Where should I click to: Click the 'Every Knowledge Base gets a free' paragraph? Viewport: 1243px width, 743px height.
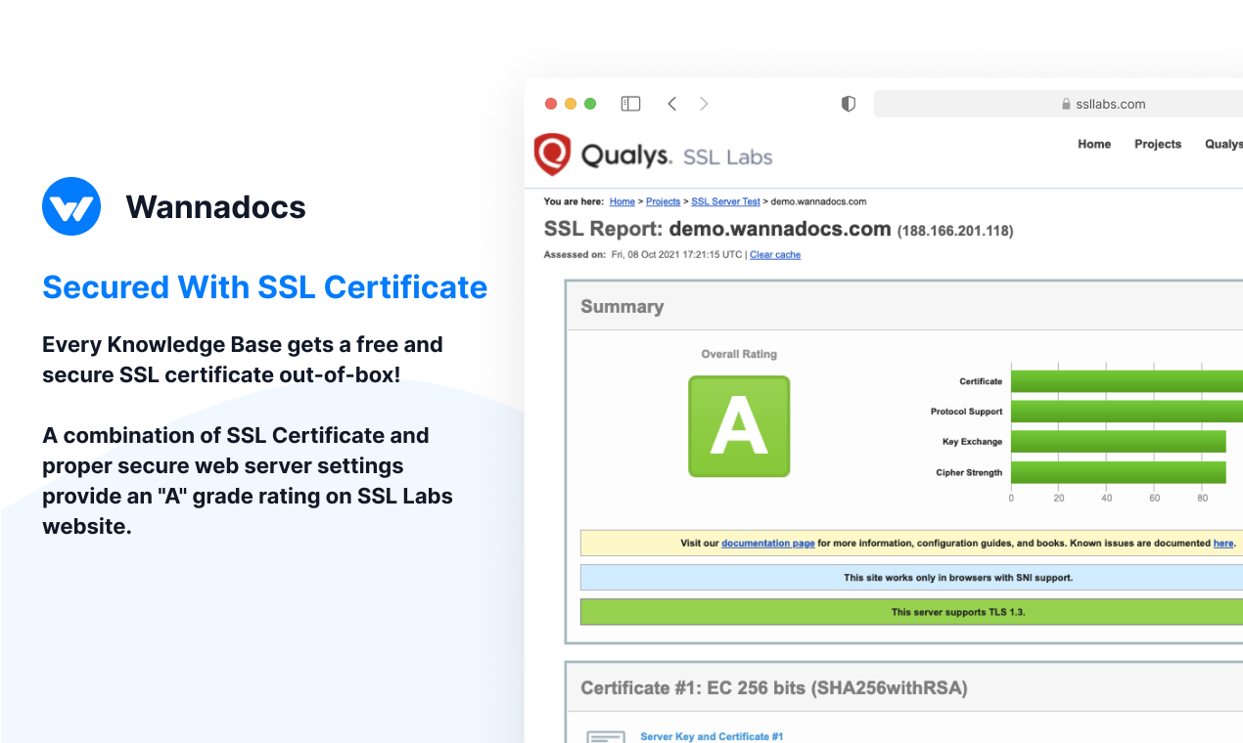click(x=243, y=359)
